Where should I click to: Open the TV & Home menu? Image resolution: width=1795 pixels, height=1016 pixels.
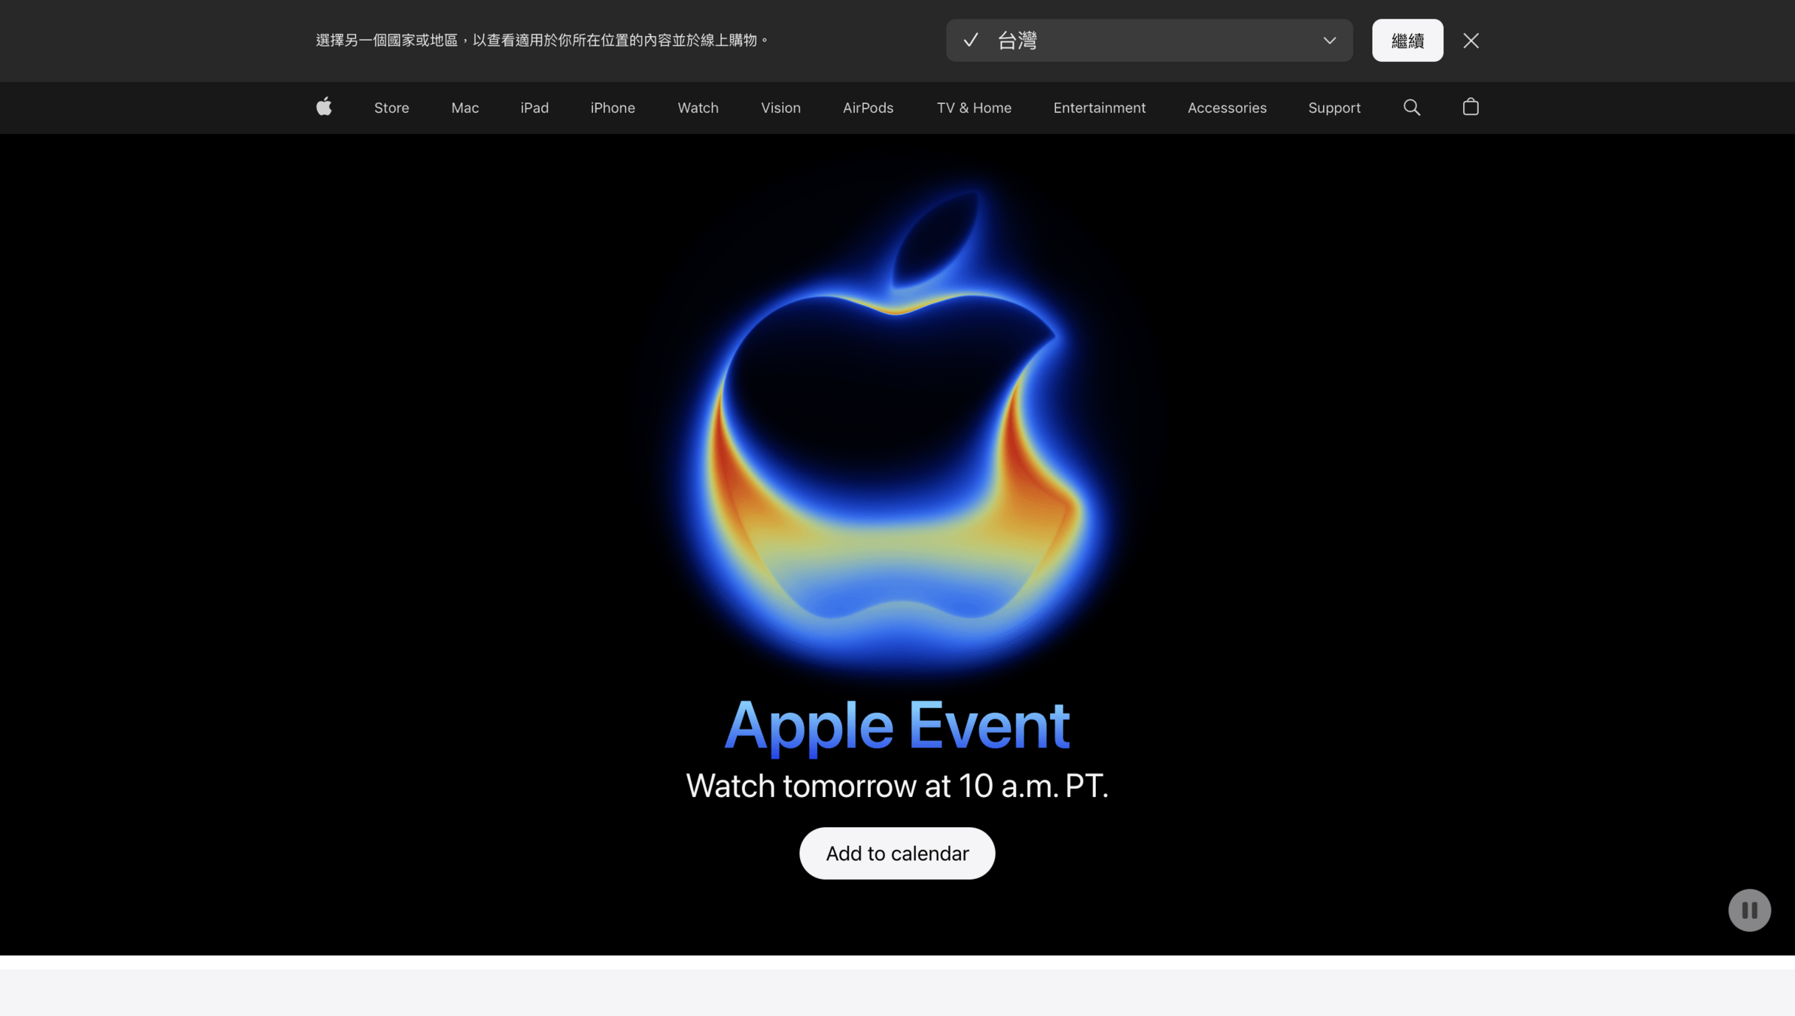point(974,108)
